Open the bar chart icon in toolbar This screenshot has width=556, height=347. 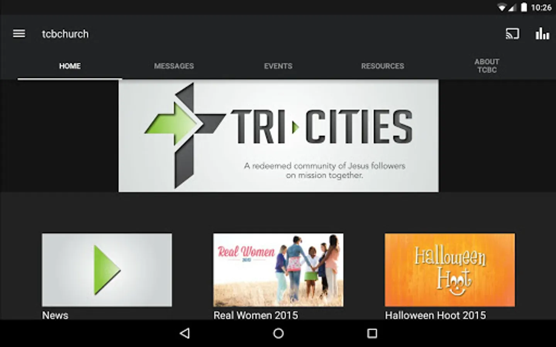point(542,34)
